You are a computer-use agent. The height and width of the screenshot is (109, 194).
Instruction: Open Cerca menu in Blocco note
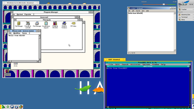pyautogui.click(x=24, y=33)
